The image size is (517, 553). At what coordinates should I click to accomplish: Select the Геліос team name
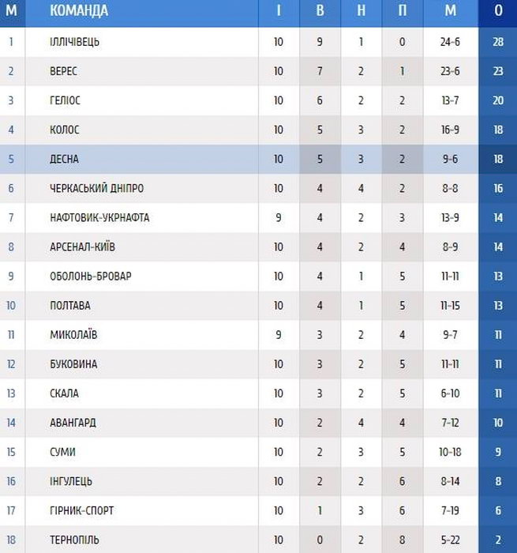point(66,100)
